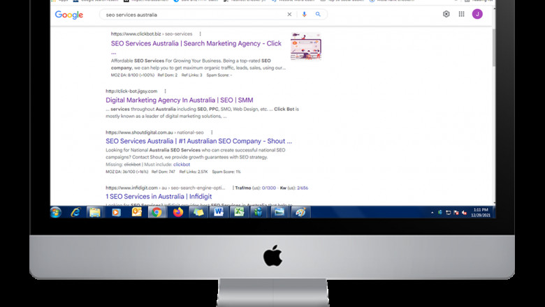This screenshot has width=545, height=307.
Task: Show hidden system tray icons arrow
Action: [x=432, y=213]
